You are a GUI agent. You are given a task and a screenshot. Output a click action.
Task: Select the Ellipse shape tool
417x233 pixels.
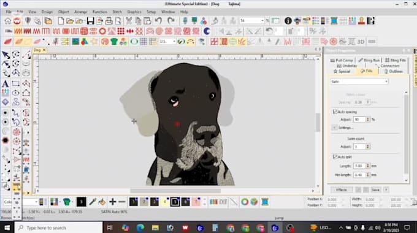click(16, 93)
